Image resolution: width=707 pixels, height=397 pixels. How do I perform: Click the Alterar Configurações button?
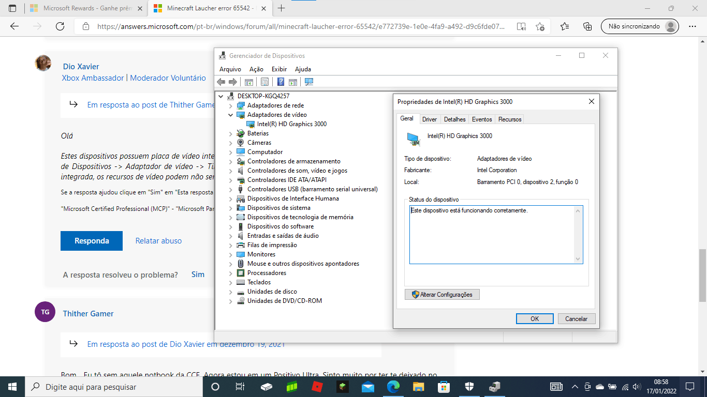click(442, 295)
